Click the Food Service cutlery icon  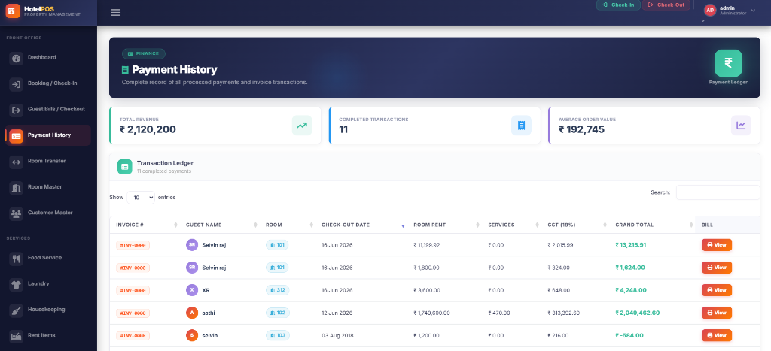click(17, 259)
